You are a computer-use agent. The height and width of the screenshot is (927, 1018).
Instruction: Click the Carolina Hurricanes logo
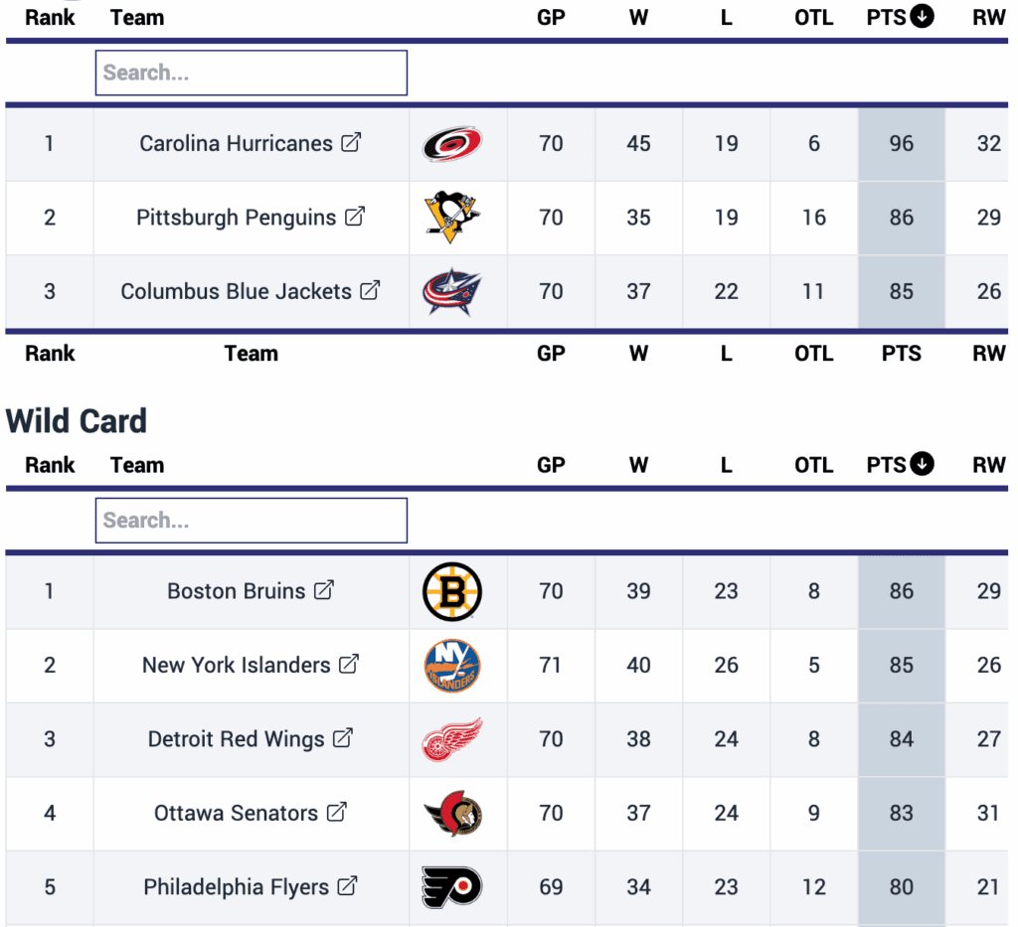(x=452, y=143)
